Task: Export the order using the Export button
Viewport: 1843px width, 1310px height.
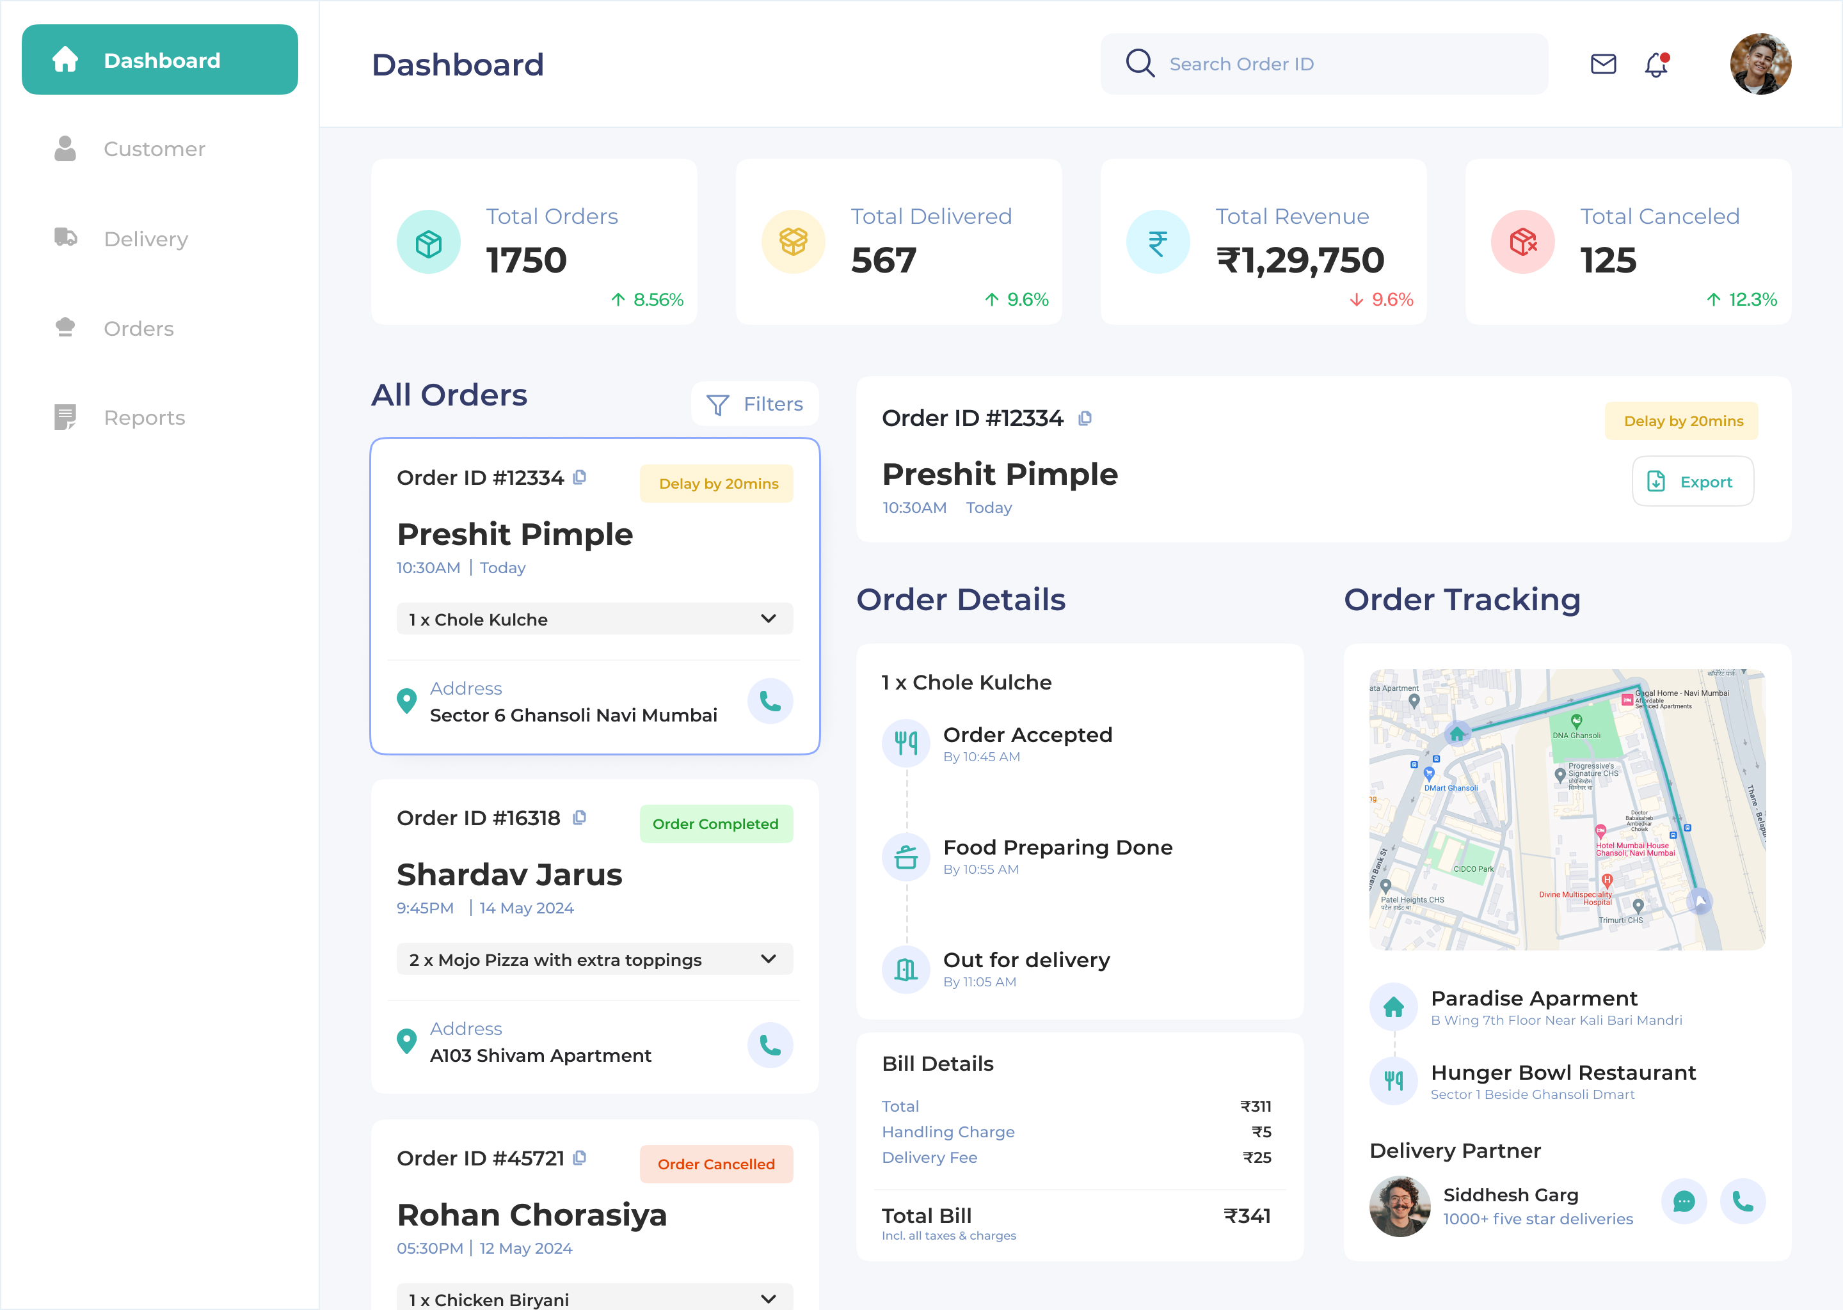Action: coord(1692,481)
